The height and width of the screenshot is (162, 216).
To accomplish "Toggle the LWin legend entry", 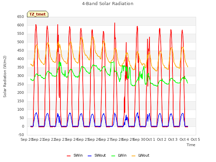I will (119, 155).
